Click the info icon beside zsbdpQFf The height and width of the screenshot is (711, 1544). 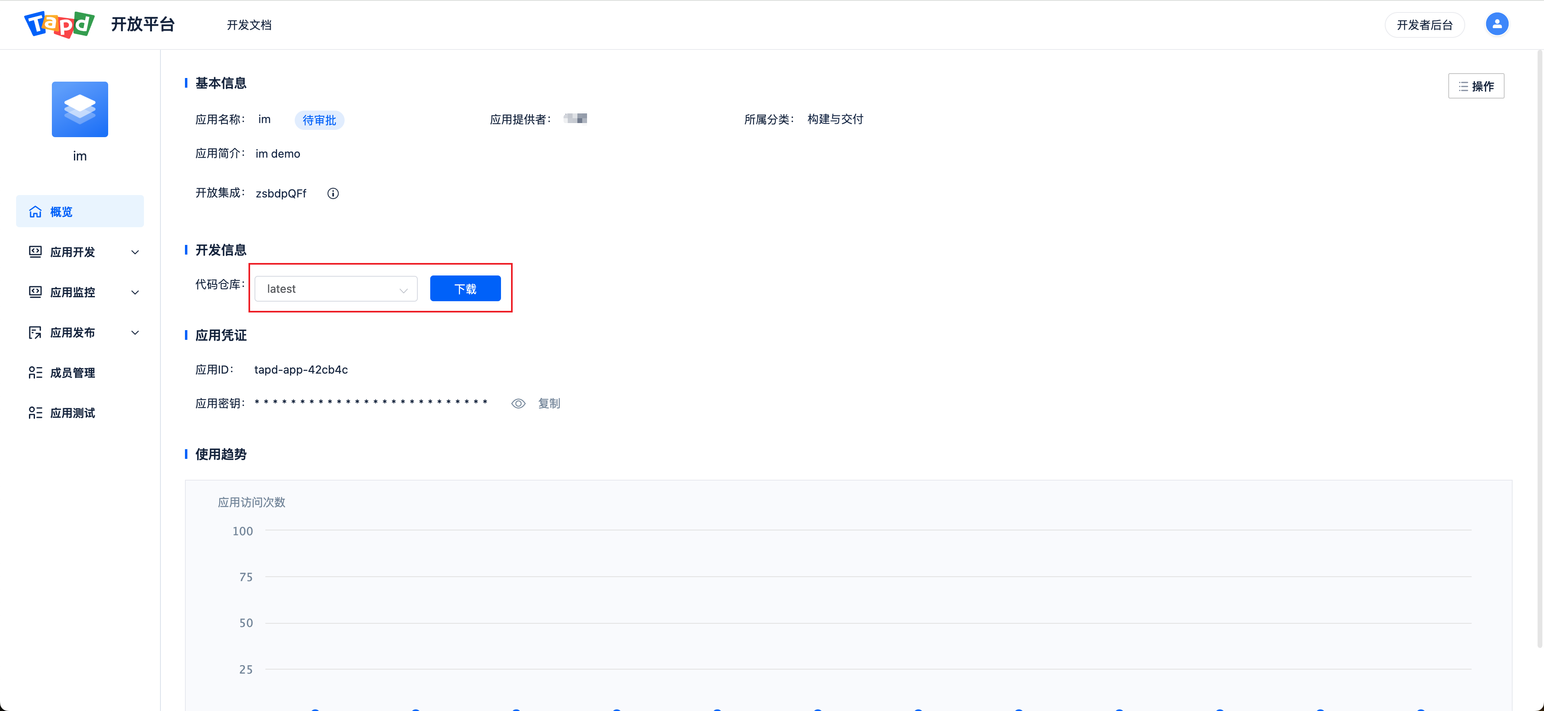tap(333, 193)
